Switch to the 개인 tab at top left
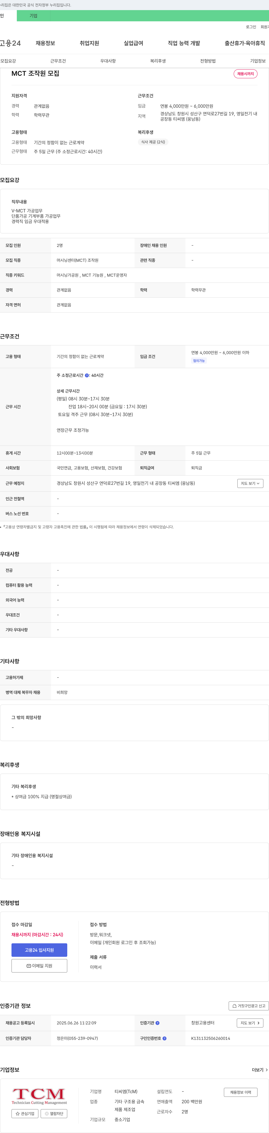This screenshot has height=1133, width=269. coord(8,16)
